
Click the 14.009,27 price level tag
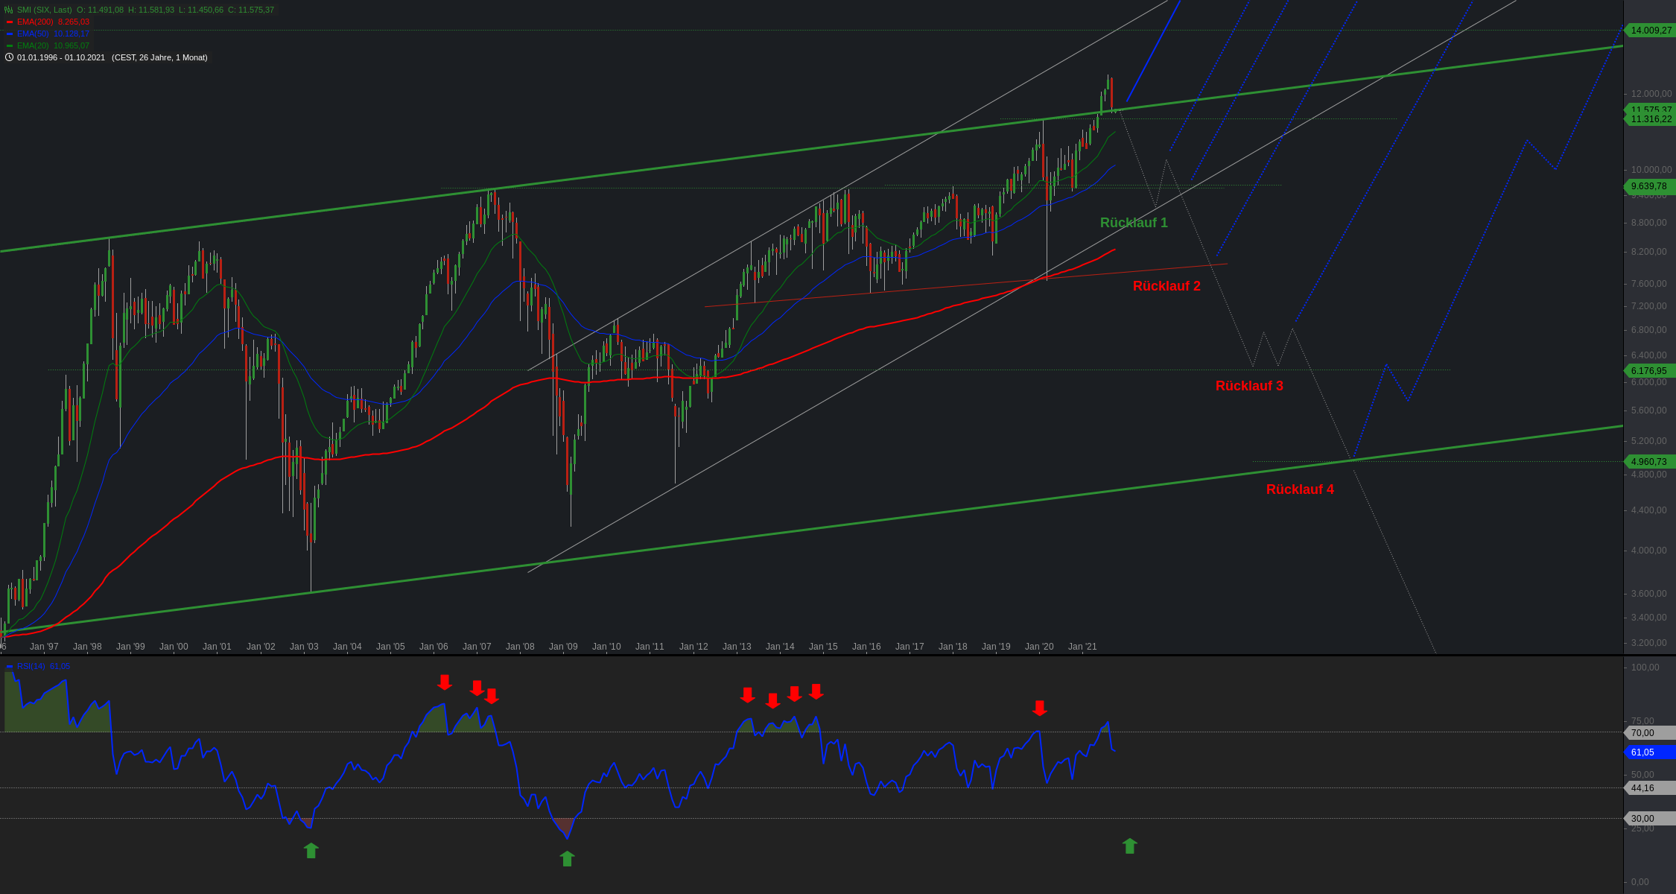click(x=1651, y=31)
